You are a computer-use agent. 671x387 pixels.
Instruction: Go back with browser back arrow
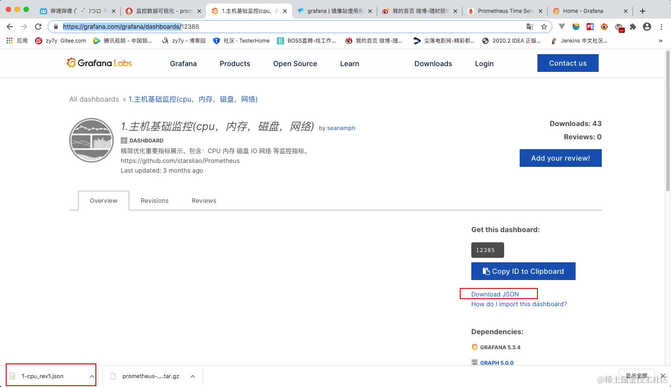point(10,27)
